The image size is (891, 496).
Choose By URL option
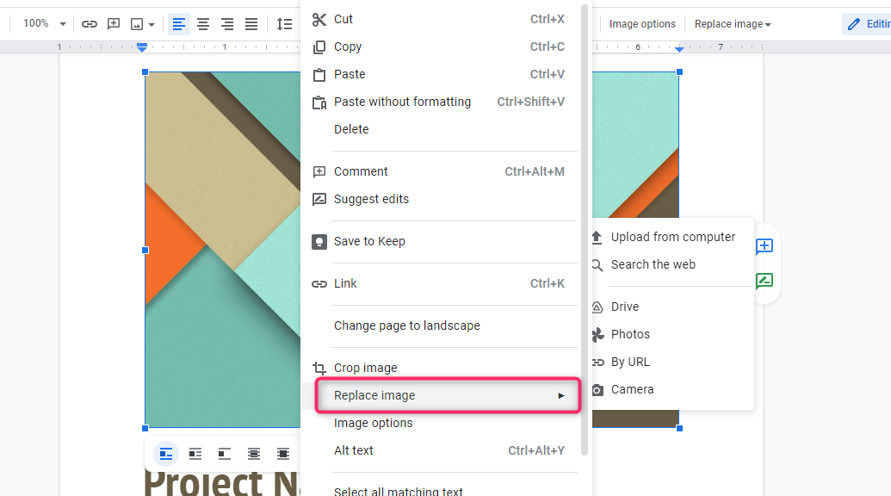click(x=673, y=362)
